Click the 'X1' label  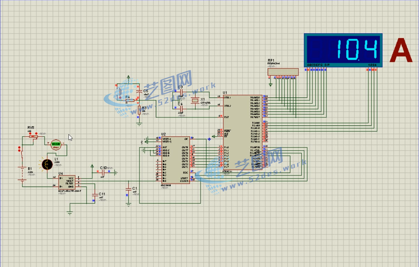click(x=203, y=99)
